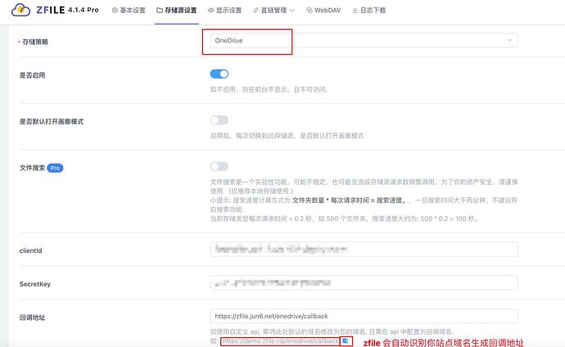Open the 基本设置 tab
The image size is (565, 347).
click(129, 11)
